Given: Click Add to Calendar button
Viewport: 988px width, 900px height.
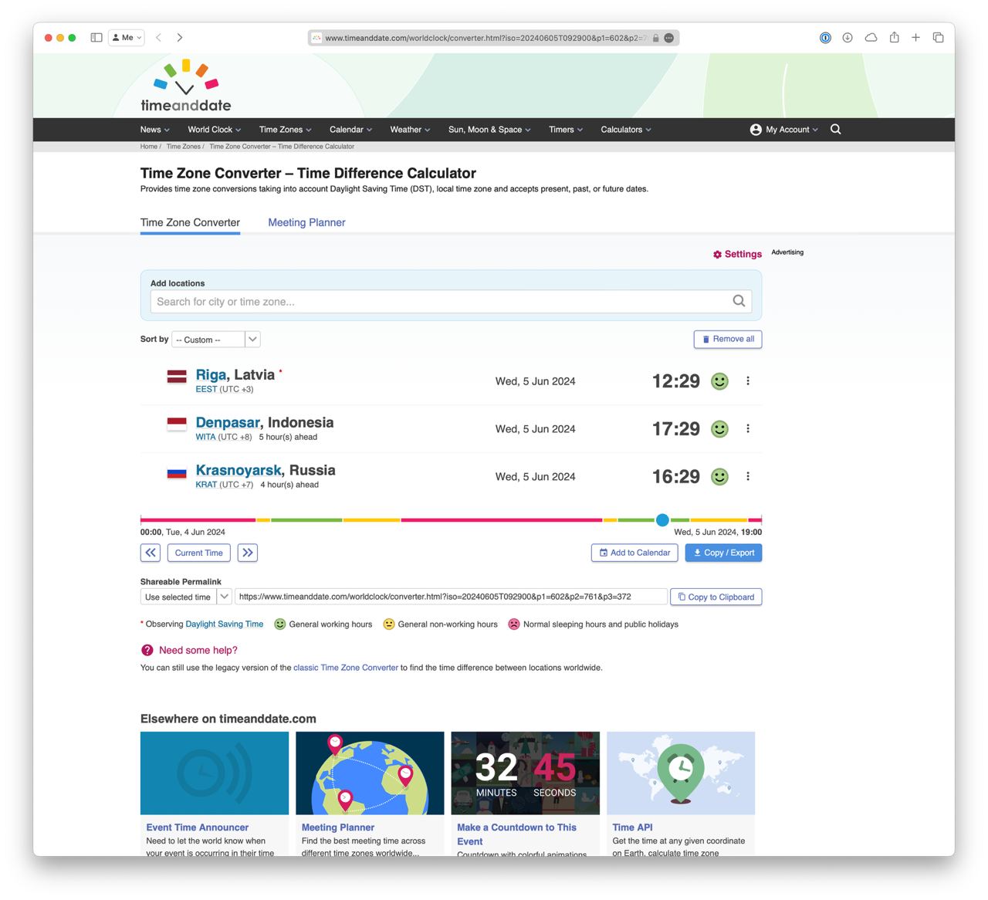Looking at the screenshot, I should click(634, 553).
